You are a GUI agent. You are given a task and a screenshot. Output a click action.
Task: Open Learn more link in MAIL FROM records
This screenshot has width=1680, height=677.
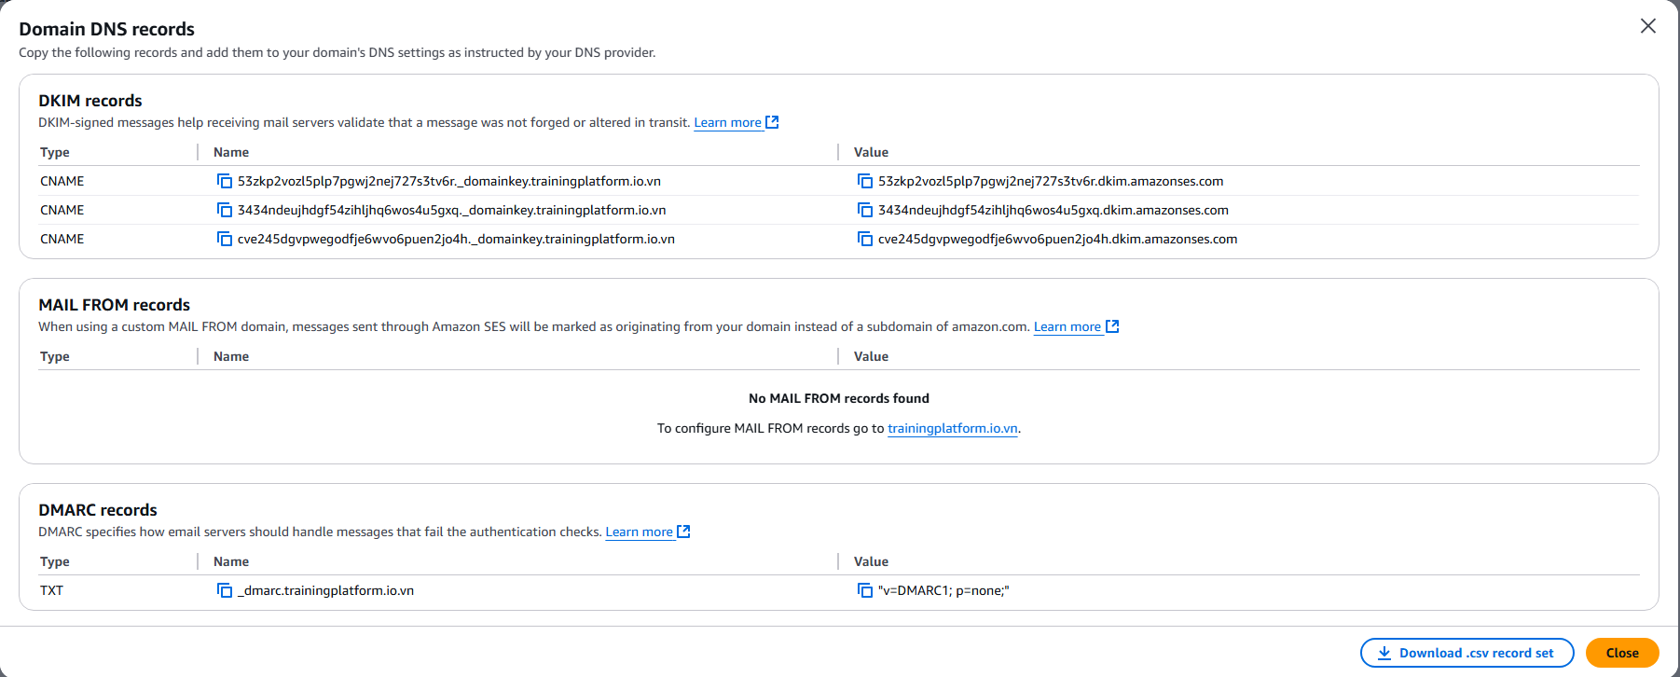pos(1067,326)
